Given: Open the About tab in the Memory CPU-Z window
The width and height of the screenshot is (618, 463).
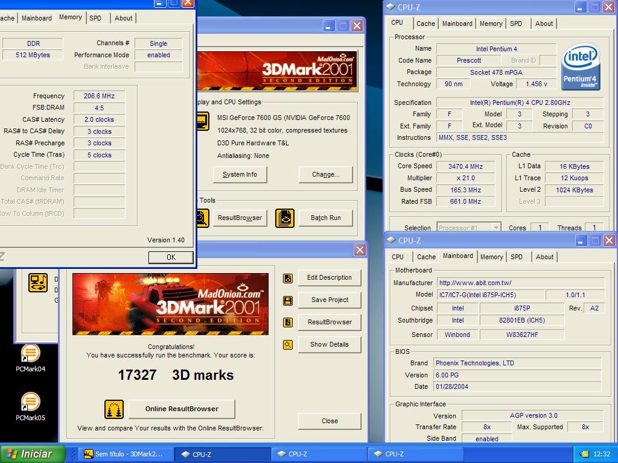Looking at the screenshot, I should (x=123, y=18).
